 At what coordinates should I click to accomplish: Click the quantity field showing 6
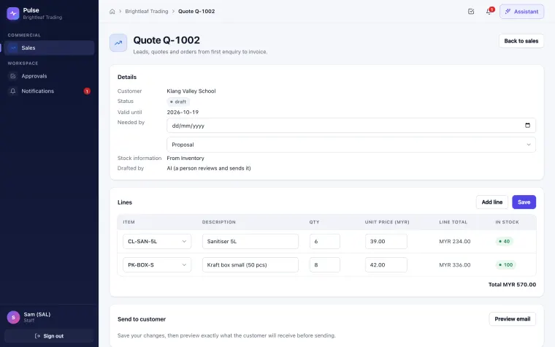(x=325, y=242)
